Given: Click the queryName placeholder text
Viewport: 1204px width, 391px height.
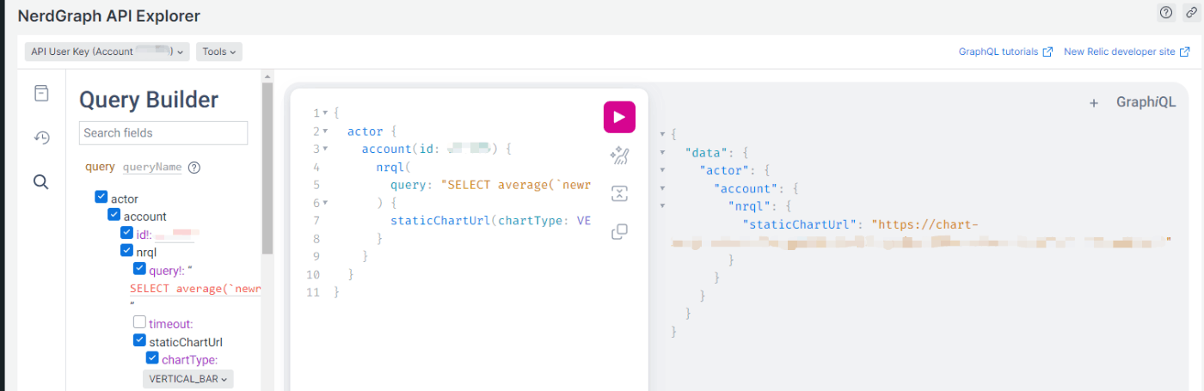Looking at the screenshot, I should click(152, 168).
